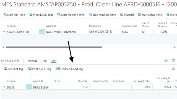Click the Material label
This screenshot has height=99, width=177.
coord(129,15)
